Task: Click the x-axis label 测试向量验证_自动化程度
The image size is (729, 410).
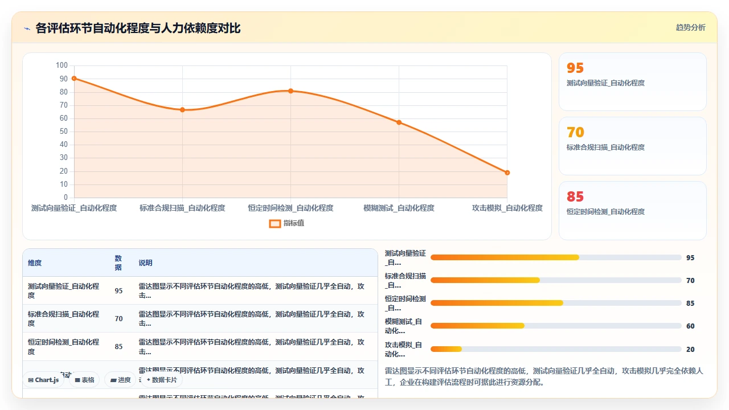Action: (x=74, y=208)
